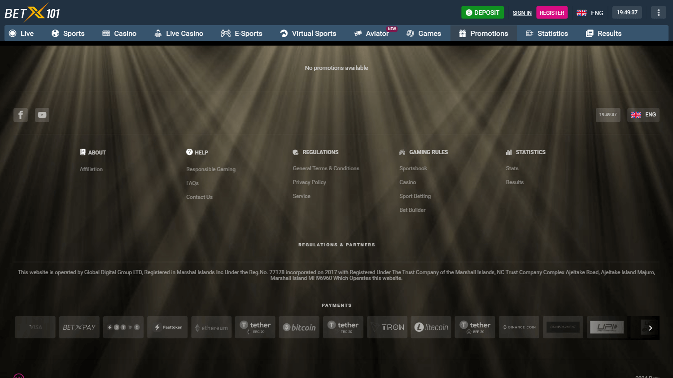673x378 pixels.
Task: Open the E-Sports tab
Action: coord(242,33)
